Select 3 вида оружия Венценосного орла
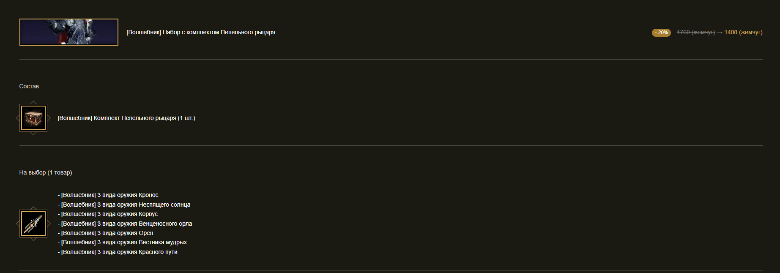Image resolution: width=780 pixels, height=273 pixels. (125, 224)
